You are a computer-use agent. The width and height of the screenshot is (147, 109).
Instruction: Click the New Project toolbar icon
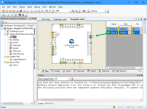tap(3, 11)
